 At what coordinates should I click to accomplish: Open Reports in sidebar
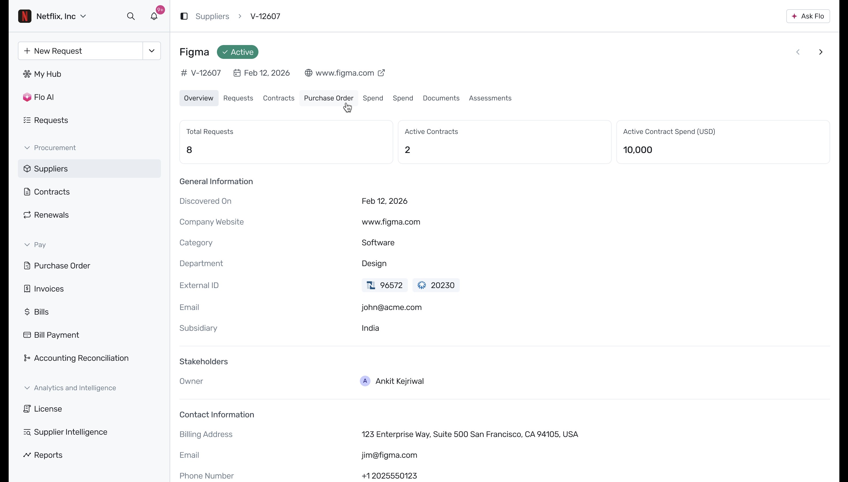point(89,455)
